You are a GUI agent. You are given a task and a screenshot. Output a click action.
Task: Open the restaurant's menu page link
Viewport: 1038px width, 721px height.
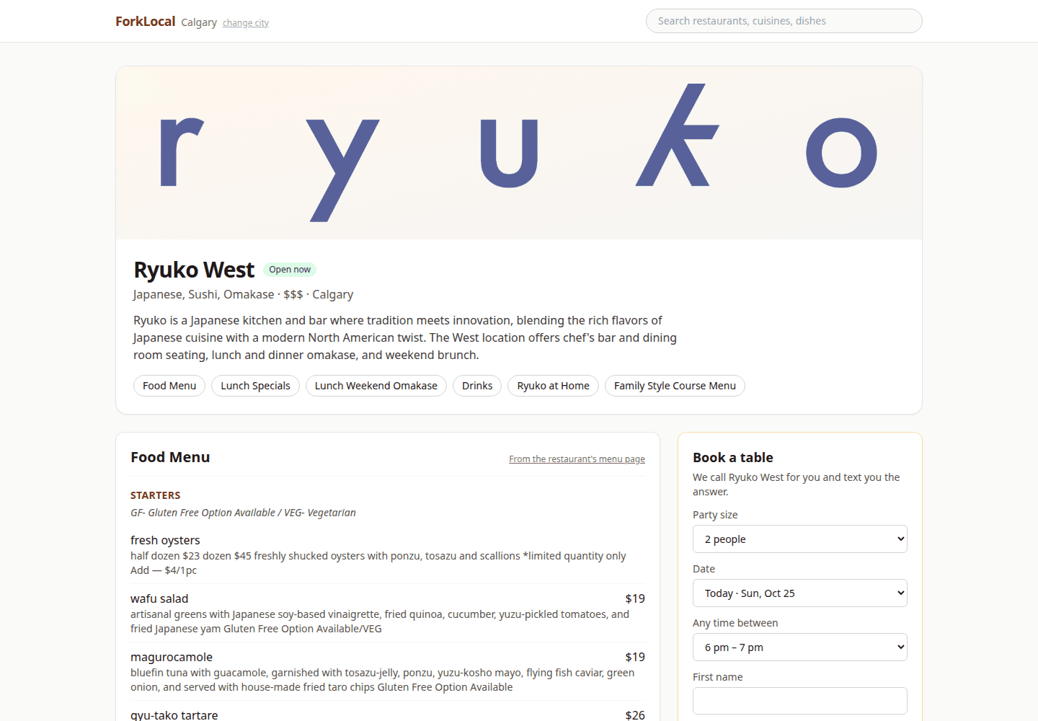pos(577,459)
